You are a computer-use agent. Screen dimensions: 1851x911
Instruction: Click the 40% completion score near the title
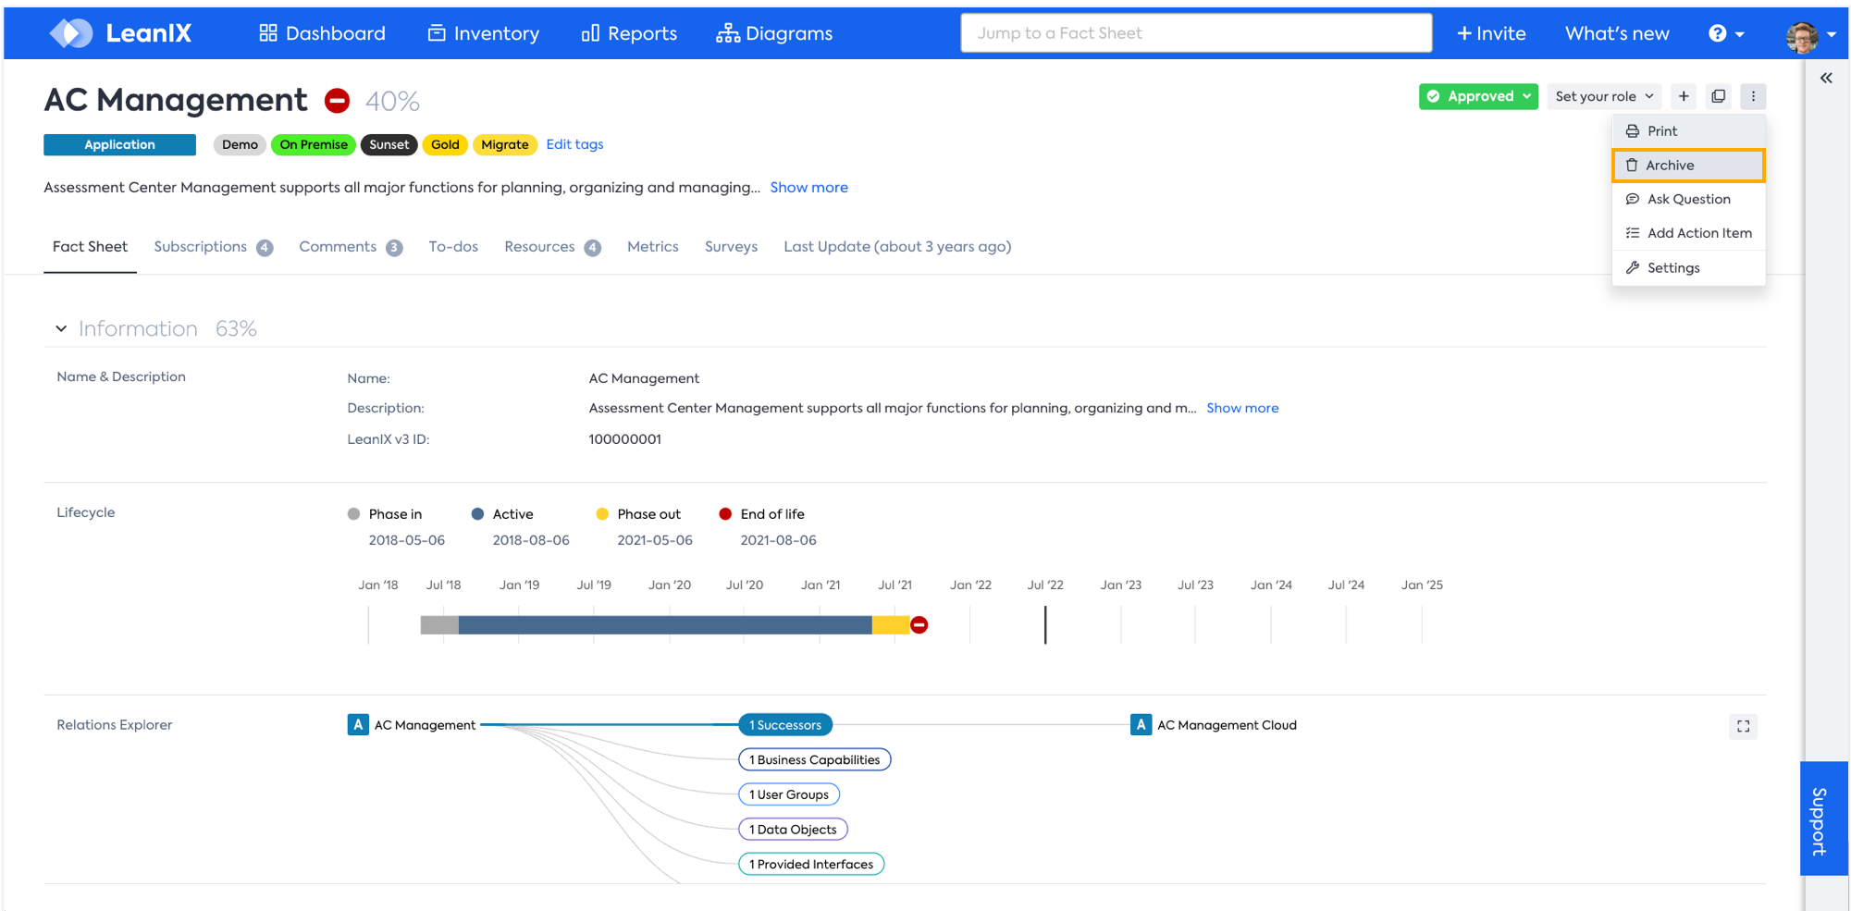392,101
